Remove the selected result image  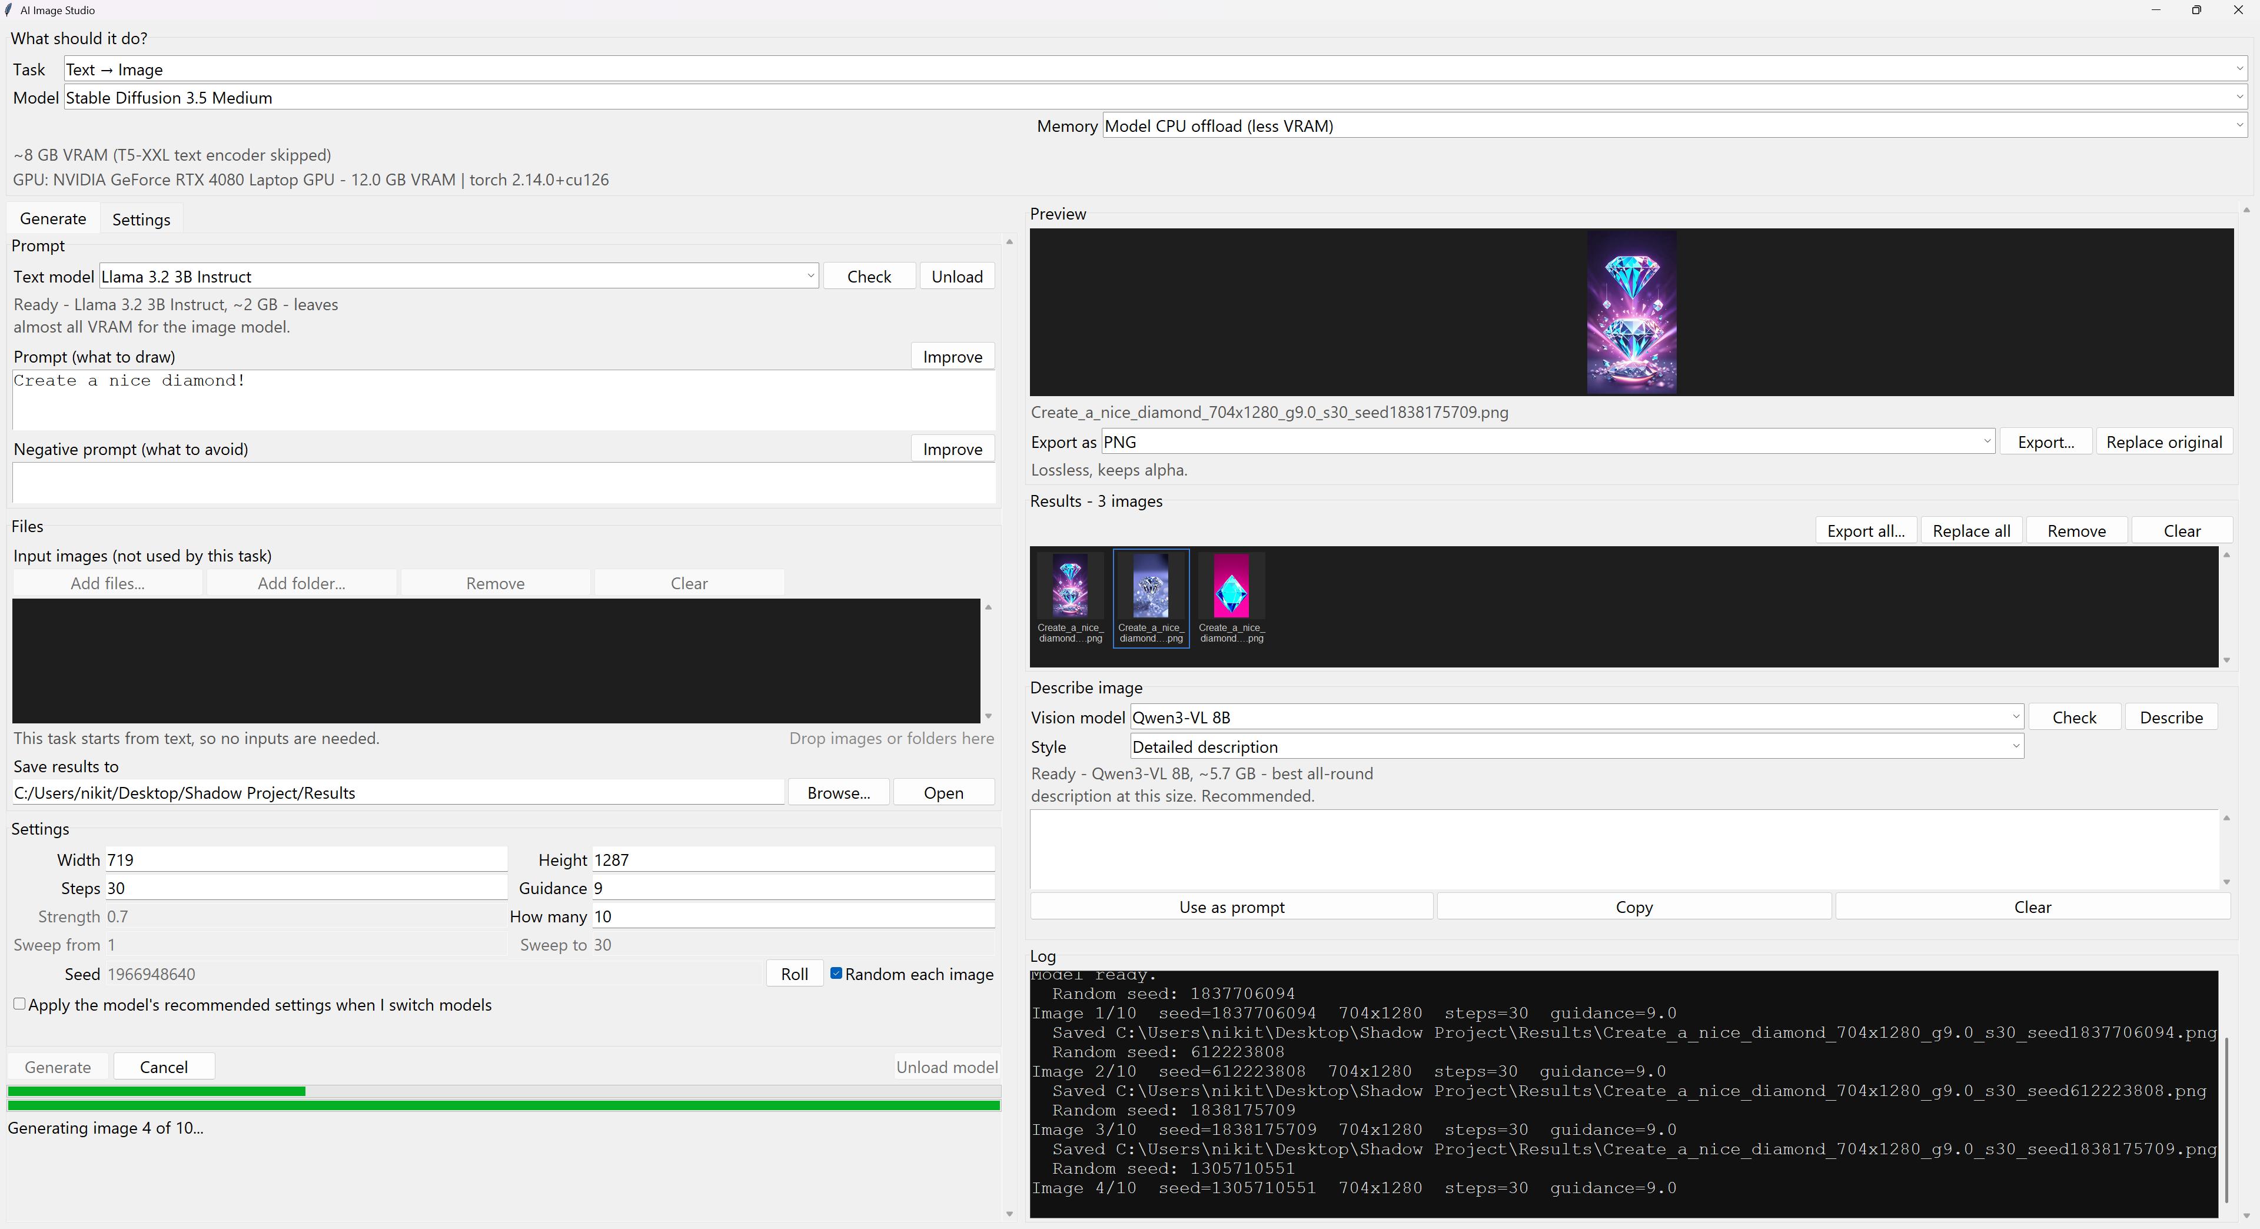pyautogui.click(x=2076, y=531)
